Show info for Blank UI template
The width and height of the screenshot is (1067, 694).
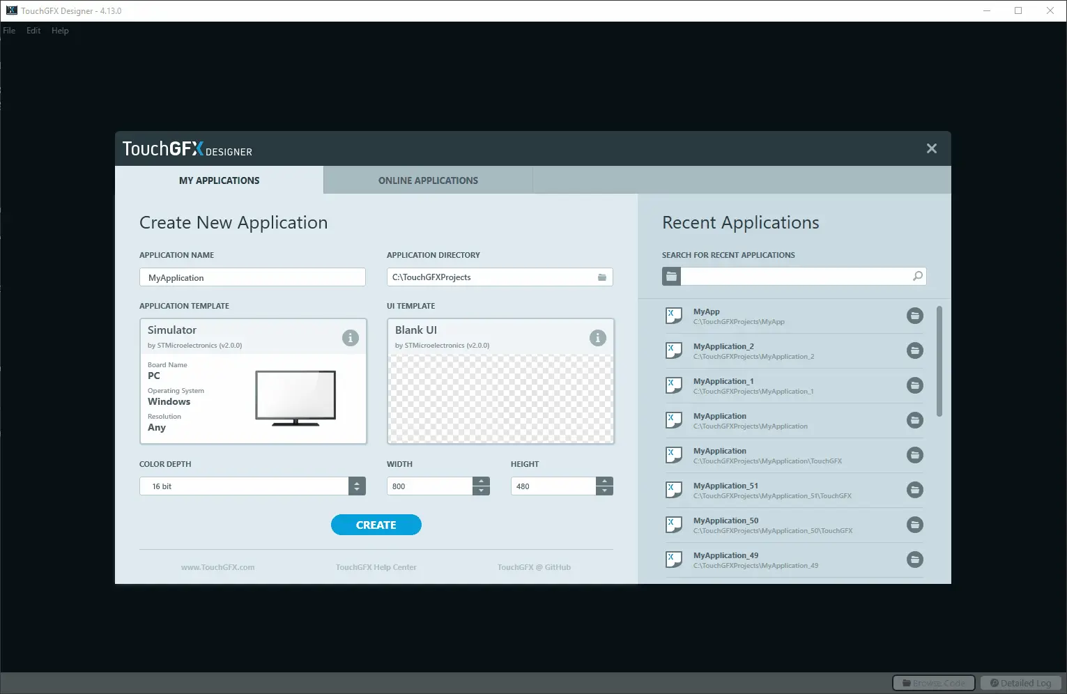[598, 338]
